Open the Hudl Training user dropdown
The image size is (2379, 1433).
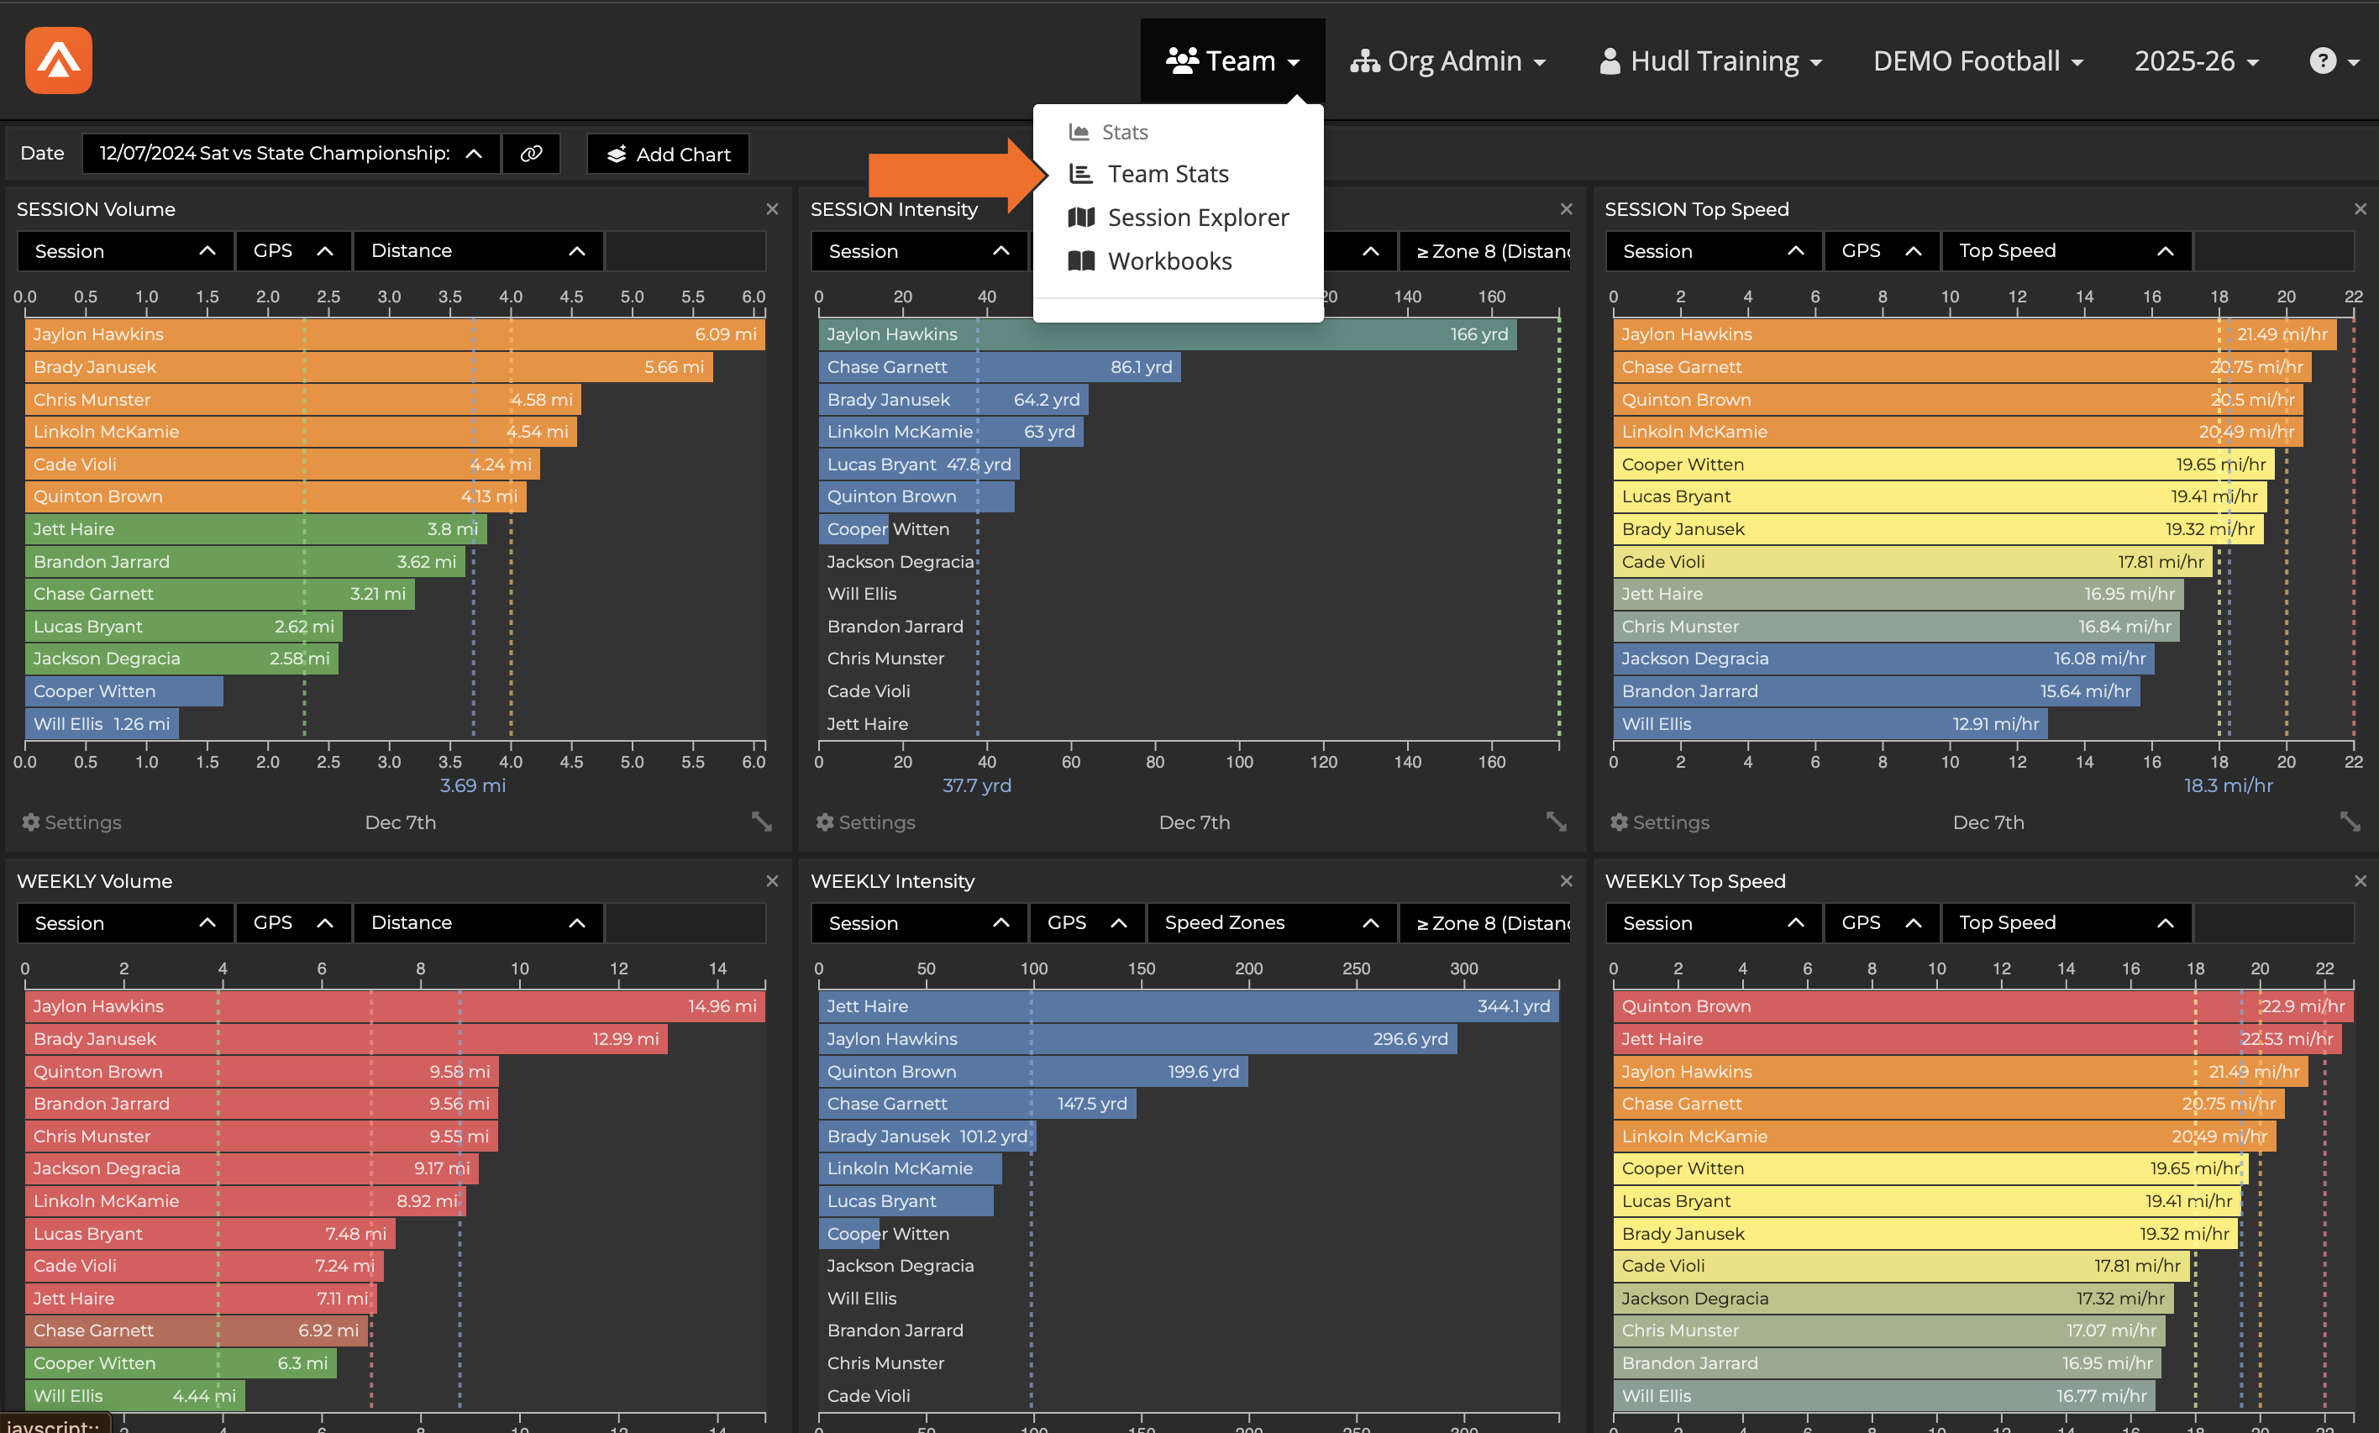1710,60
